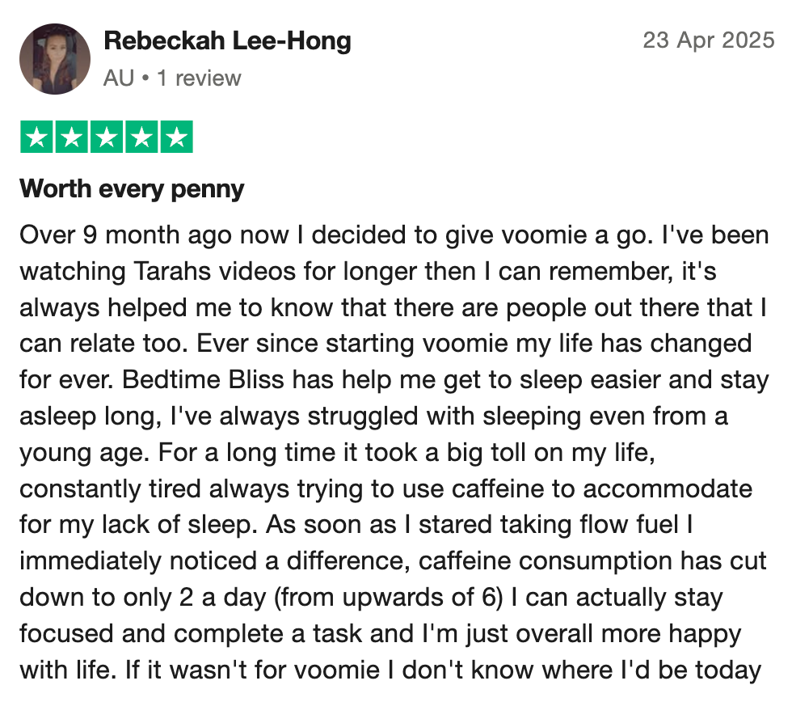The image size is (792, 702).
Task: Click the fourth green star
Action: (x=141, y=137)
